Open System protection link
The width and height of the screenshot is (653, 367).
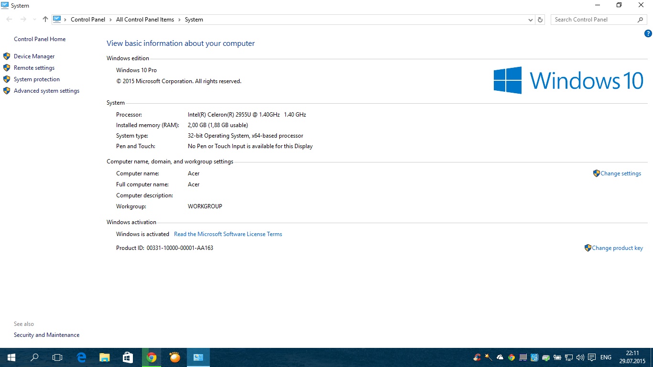[x=37, y=79]
